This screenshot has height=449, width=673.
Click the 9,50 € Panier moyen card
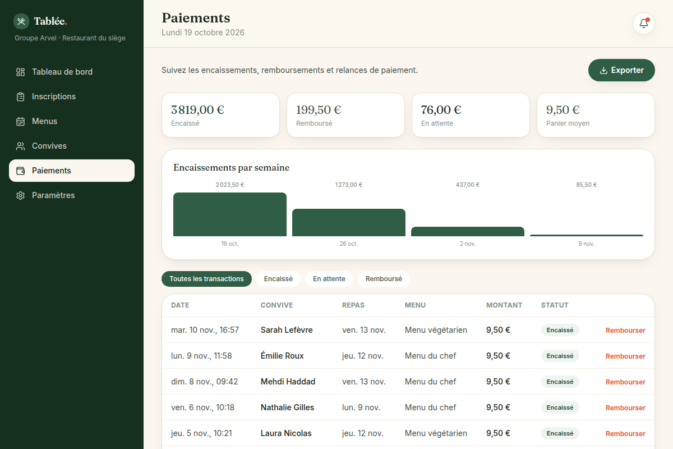tap(596, 115)
